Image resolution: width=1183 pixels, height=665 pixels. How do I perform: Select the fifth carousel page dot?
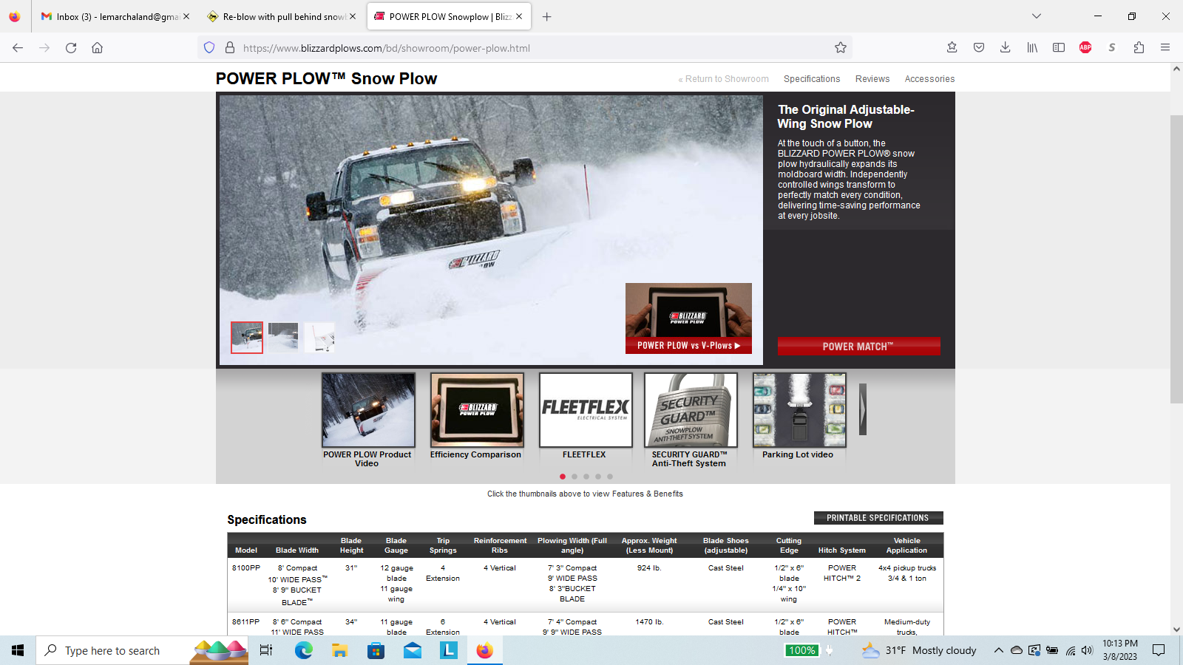click(610, 477)
